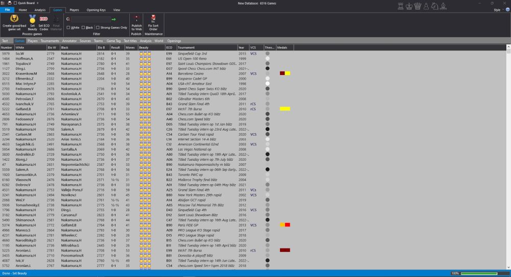The image size is (511, 277).
Task: Select the Tournaments list tab
Action: (x=50, y=41)
